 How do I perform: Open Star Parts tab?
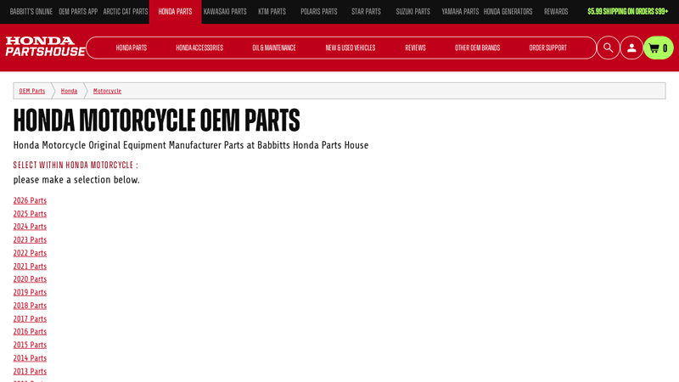(366, 12)
